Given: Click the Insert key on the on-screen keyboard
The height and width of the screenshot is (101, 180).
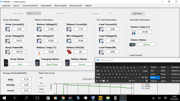Looking at the screenshot, I should 155,74.
